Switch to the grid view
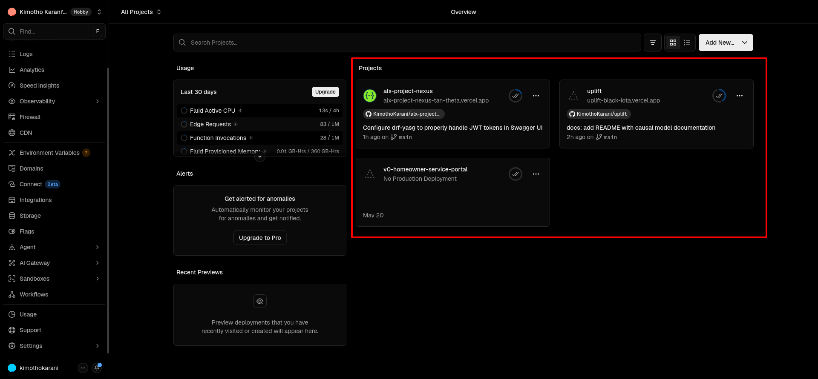 [x=673, y=43]
